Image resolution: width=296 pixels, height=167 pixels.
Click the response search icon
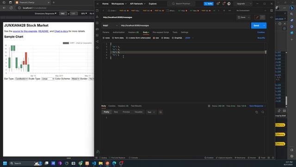pyautogui.click(x=263, y=112)
